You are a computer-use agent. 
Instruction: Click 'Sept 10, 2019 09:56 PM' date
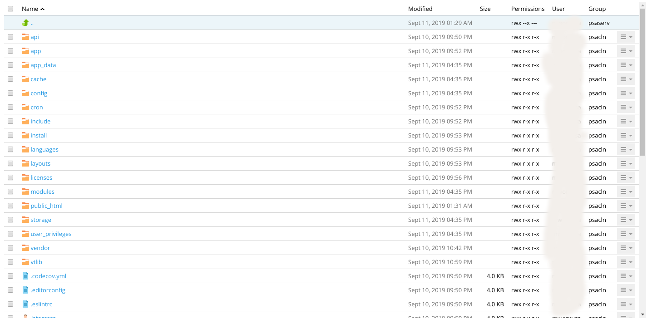click(x=440, y=177)
